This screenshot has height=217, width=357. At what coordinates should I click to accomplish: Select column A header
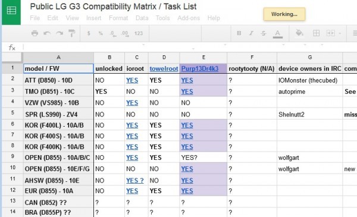(x=58, y=57)
